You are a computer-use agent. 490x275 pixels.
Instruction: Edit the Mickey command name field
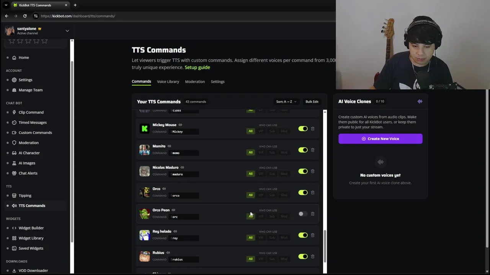tap(184, 131)
